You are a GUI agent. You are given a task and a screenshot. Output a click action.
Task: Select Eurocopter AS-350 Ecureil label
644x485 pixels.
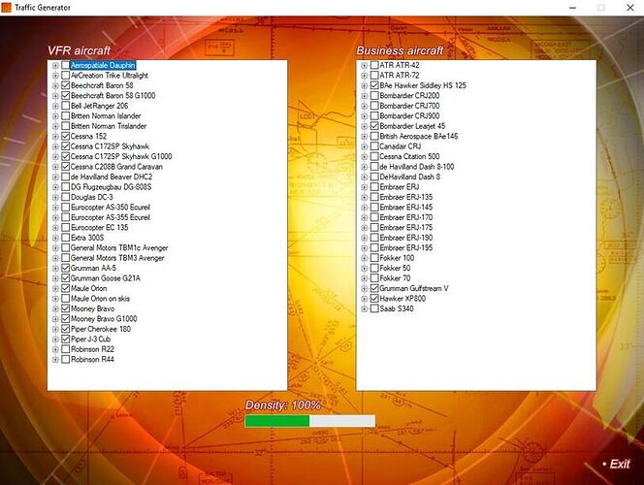tap(111, 208)
